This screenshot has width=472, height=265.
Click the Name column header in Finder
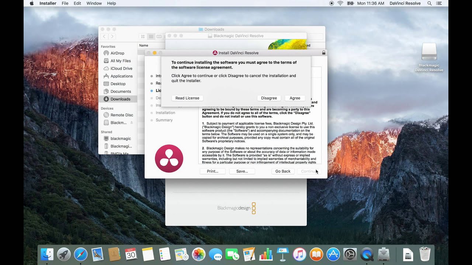coord(144,45)
